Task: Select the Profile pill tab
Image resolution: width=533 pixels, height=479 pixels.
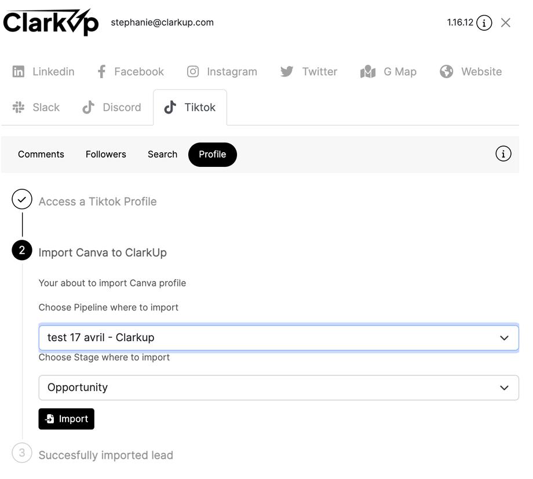Action: [212, 154]
